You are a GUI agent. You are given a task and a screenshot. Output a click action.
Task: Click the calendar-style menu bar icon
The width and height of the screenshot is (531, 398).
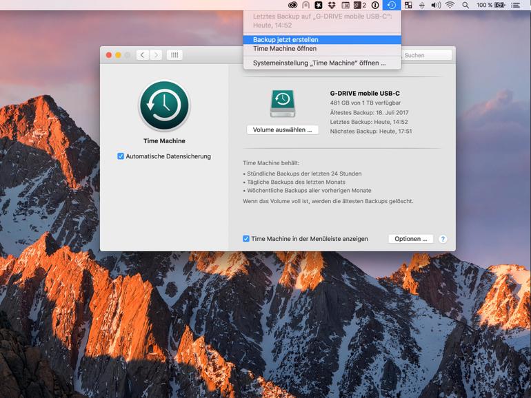[x=345, y=5]
